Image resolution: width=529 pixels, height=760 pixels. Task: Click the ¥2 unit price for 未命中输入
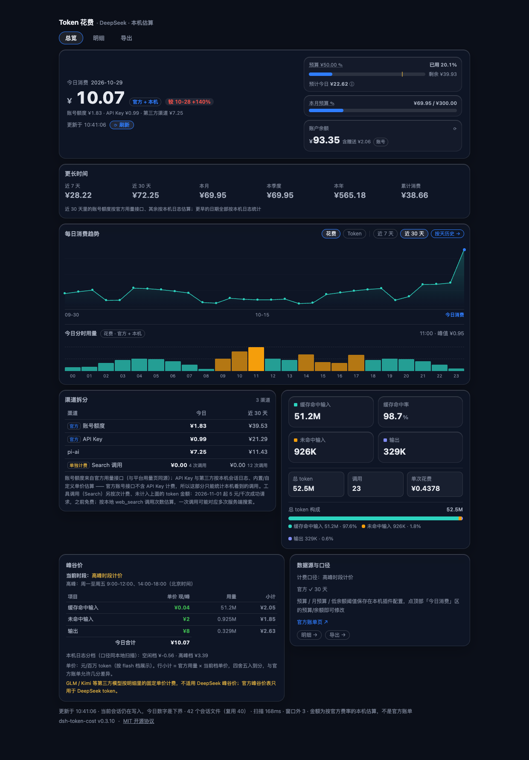click(186, 619)
